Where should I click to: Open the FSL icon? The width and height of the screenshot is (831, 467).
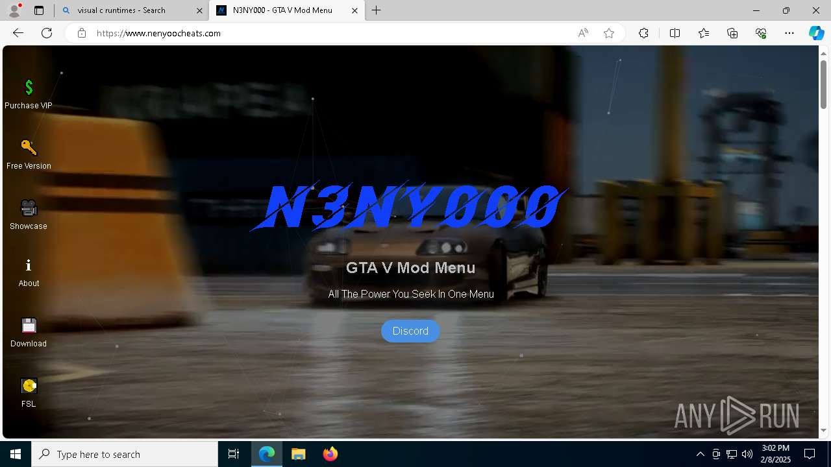[29, 385]
